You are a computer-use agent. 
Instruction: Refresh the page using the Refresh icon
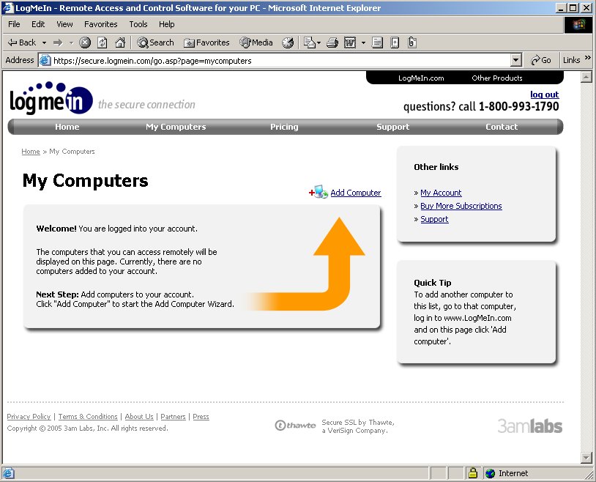tap(103, 42)
